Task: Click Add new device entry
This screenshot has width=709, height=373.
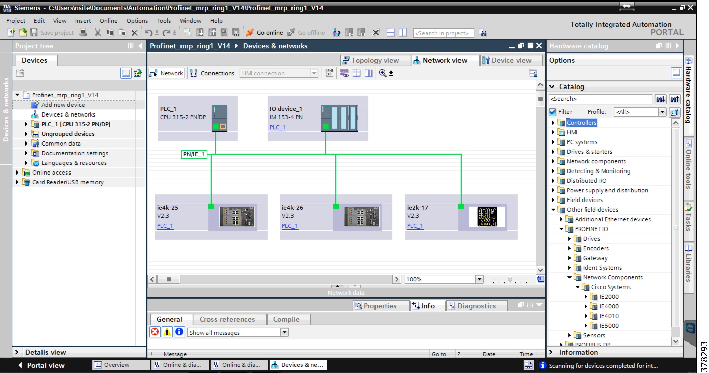Action: point(63,105)
